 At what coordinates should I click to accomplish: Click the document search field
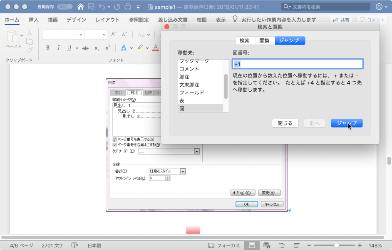[326, 7]
